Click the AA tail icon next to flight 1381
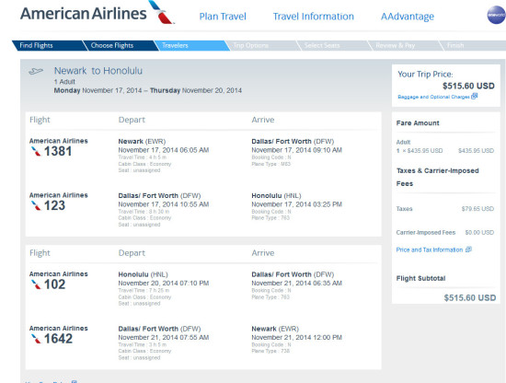This screenshot has height=383, width=506. 36,151
